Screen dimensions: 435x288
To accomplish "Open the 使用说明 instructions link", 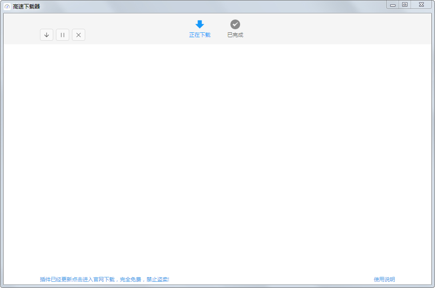I will 384,280.
